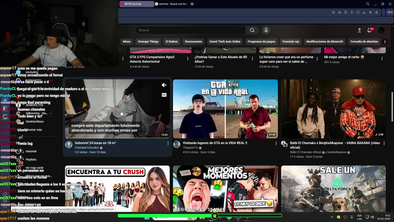Image resolution: width=394 pixels, height=222 pixels.
Task: Open Balbi El Chamako Oficial channel link
Action: pyautogui.click(x=306, y=152)
